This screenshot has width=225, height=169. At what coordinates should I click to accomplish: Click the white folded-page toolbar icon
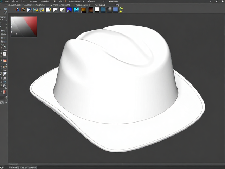click(55, 10)
